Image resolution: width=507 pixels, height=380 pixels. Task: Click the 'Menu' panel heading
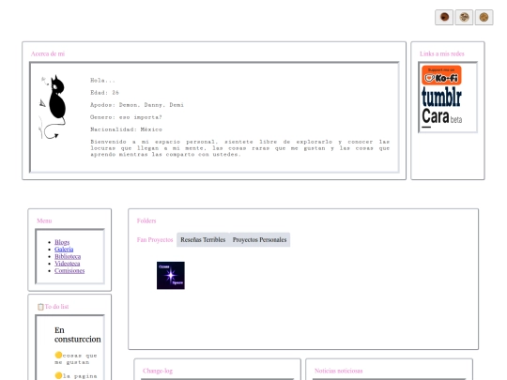click(44, 221)
